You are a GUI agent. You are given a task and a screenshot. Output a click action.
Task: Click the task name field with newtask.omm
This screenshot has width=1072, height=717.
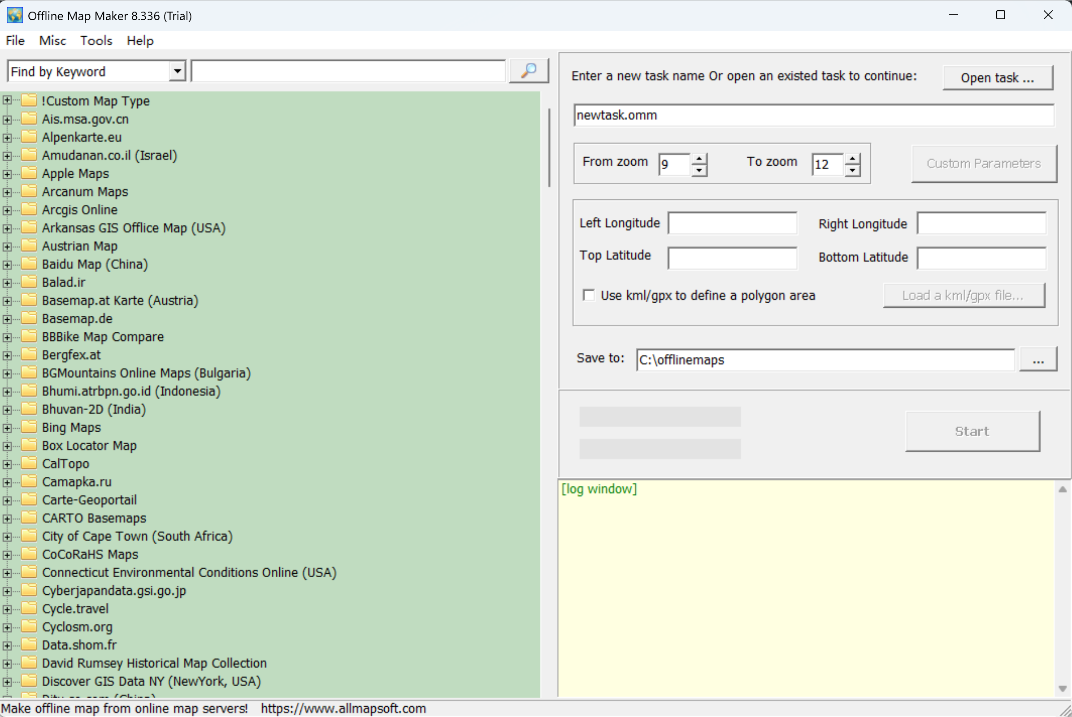click(x=814, y=115)
